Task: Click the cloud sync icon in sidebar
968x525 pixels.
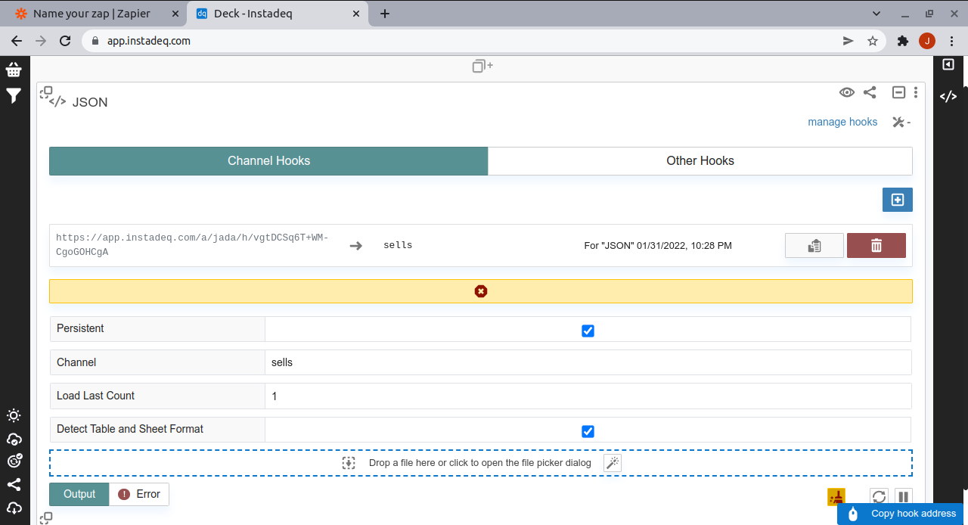Action: pos(14,439)
